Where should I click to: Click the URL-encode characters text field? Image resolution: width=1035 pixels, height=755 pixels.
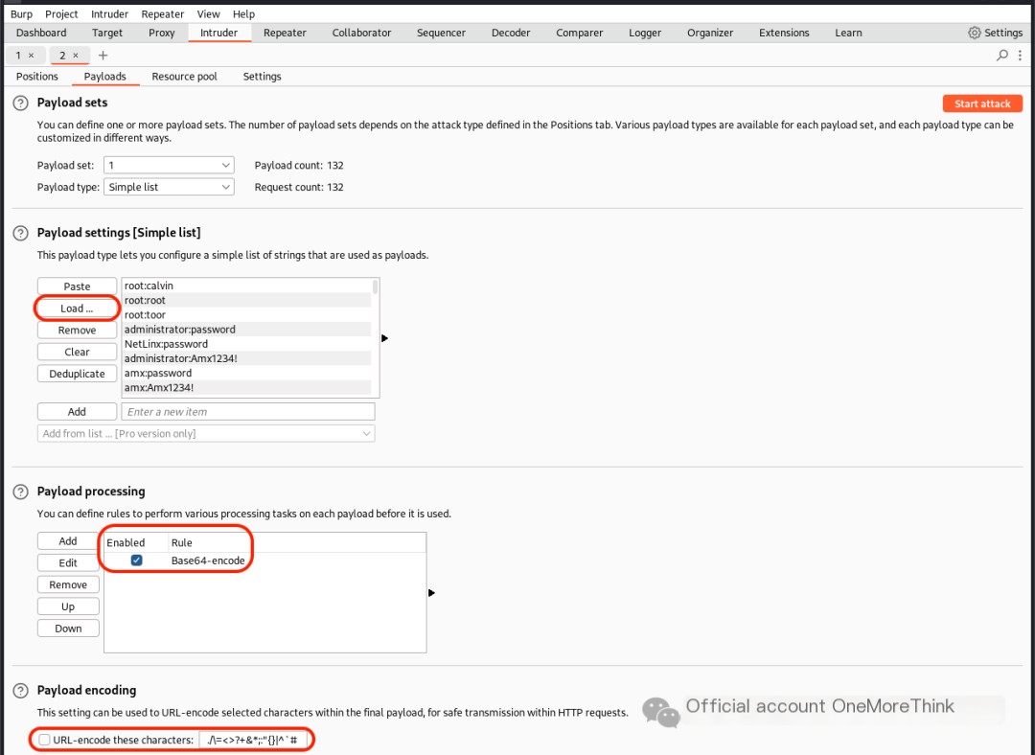point(253,740)
